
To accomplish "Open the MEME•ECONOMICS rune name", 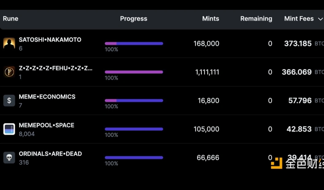I will [47, 97].
